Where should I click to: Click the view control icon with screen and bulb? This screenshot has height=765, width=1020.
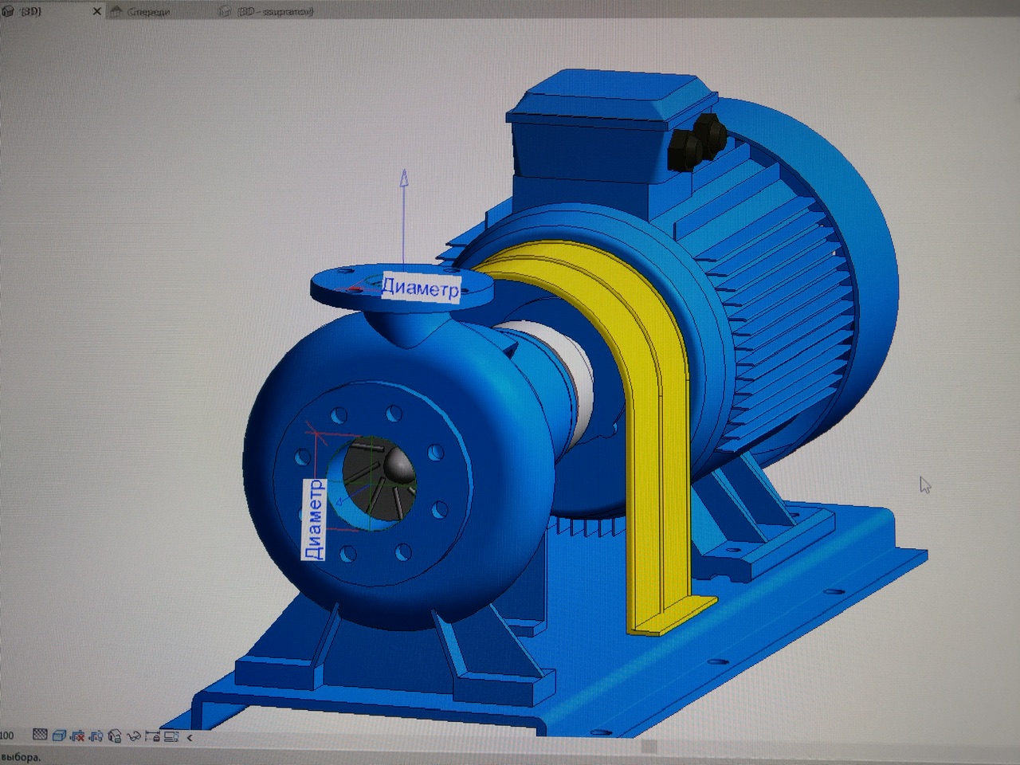171,737
